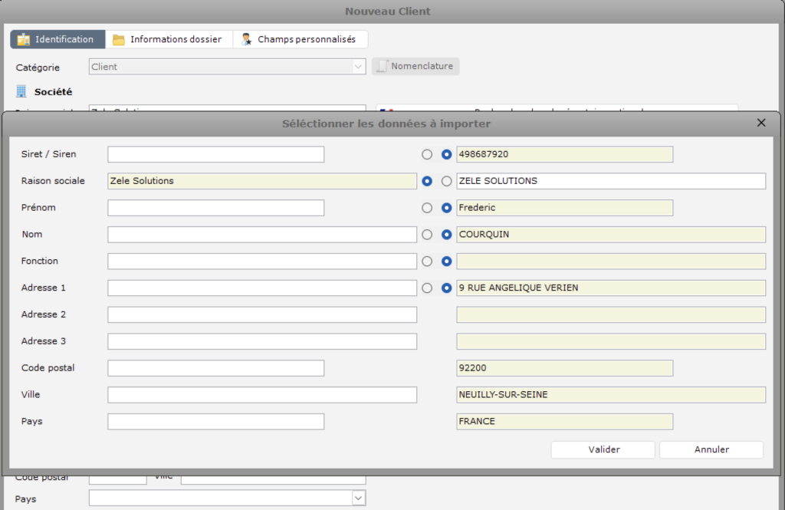Click the Identification tab icon
This screenshot has height=510, width=785.
tap(24, 39)
